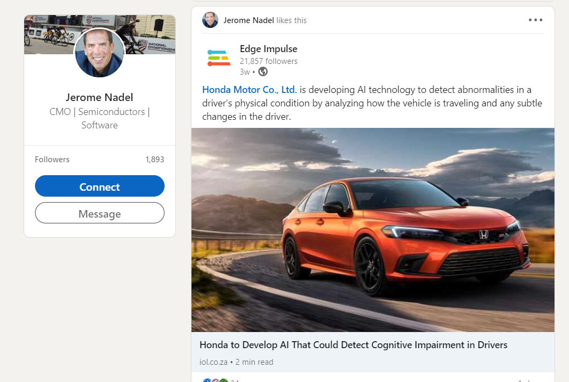Viewport: 569px width, 382px height.
Task: Open Jerome Nadel's name in the profile card
Action: [99, 97]
